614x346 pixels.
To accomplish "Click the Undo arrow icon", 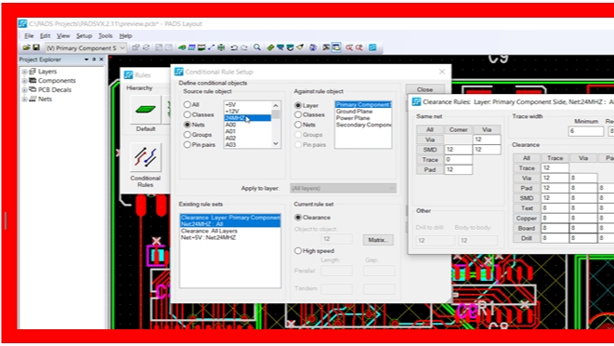I will pos(234,47).
